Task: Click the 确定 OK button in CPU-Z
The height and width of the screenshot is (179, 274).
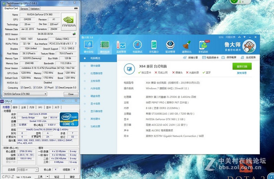Action: point(72,177)
